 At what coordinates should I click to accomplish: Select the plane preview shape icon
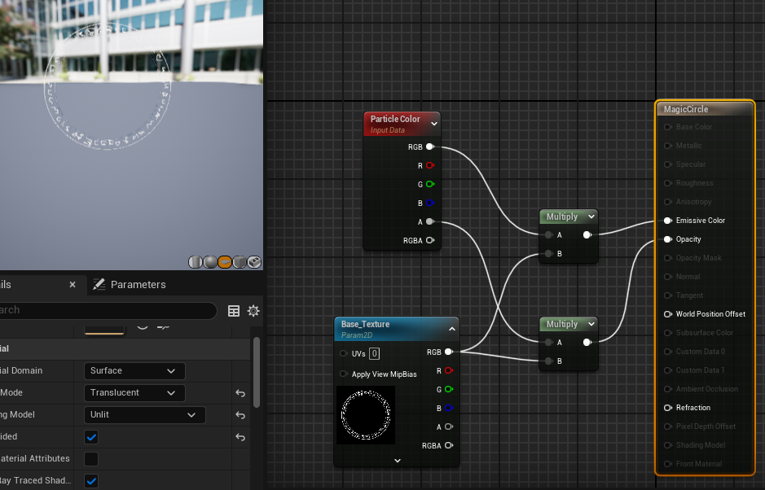tap(225, 262)
